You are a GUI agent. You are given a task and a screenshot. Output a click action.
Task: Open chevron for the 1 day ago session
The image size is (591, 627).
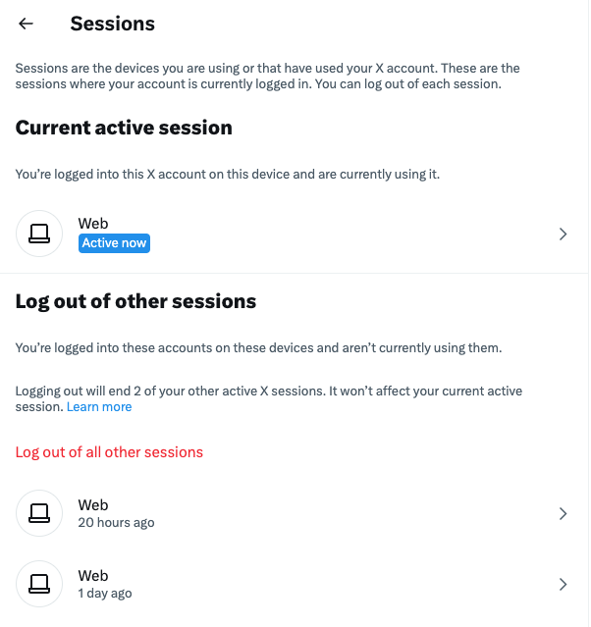coord(563,584)
